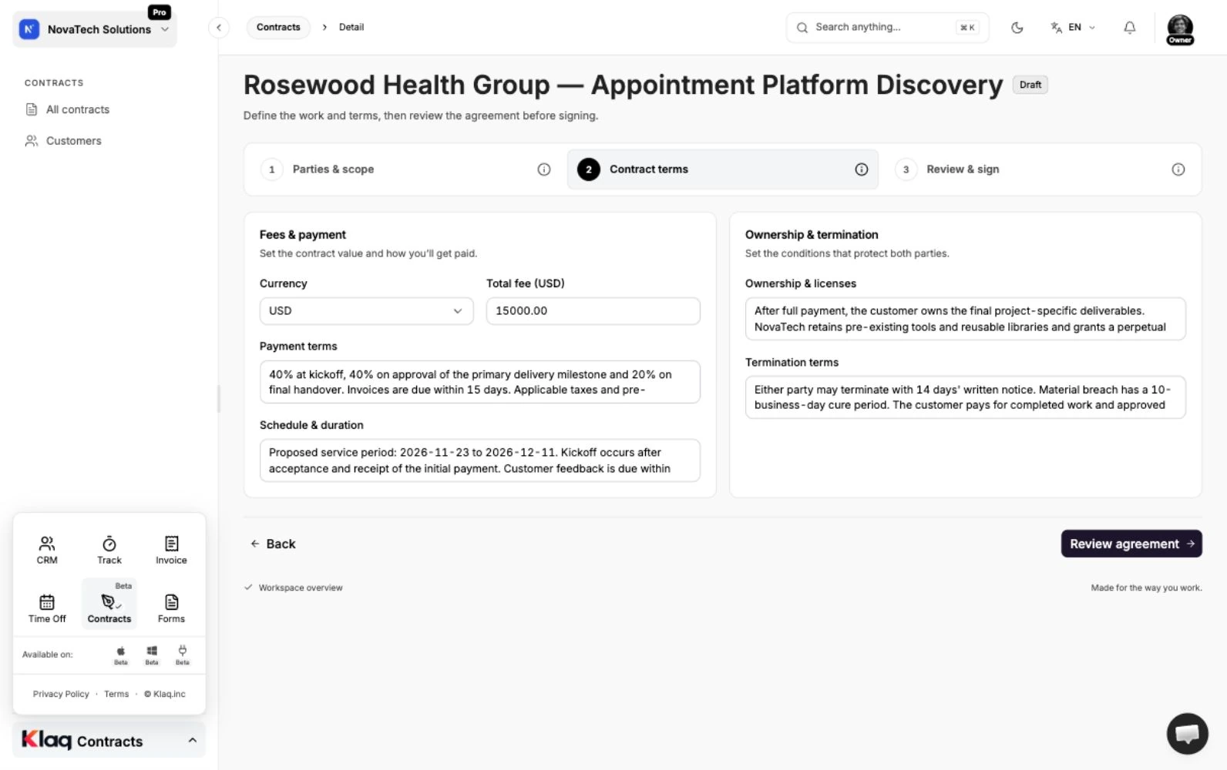
Task: Show info for Review & sign step
Action: (x=1178, y=169)
